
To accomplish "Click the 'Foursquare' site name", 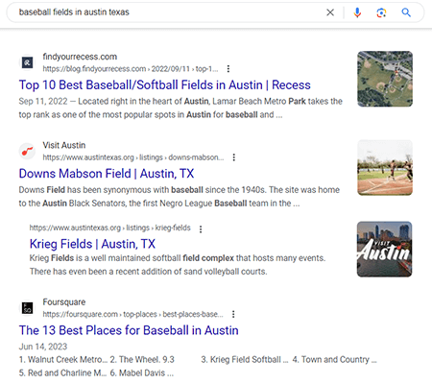I will pos(64,302).
